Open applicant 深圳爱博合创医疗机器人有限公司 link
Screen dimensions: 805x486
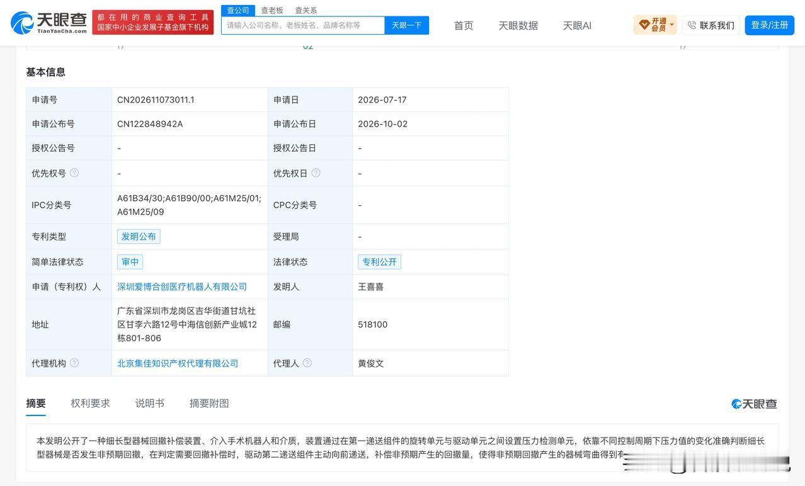(x=182, y=286)
